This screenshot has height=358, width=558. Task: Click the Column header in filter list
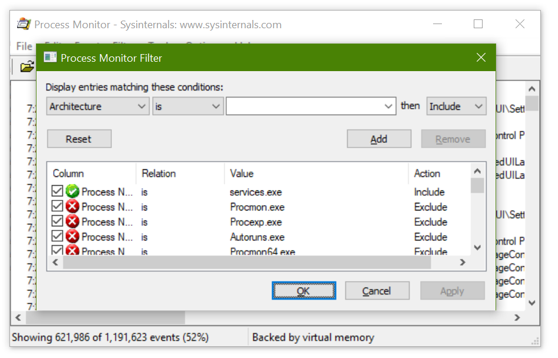92,173
